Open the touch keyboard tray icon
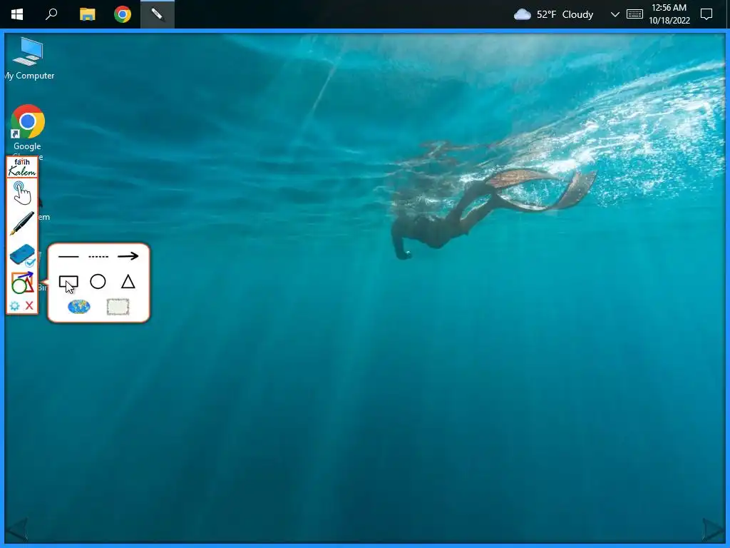 pyautogui.click(x=634, y=14)
